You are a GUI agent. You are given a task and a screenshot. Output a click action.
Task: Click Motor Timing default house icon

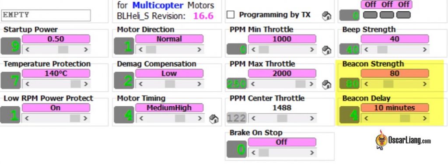213,119
